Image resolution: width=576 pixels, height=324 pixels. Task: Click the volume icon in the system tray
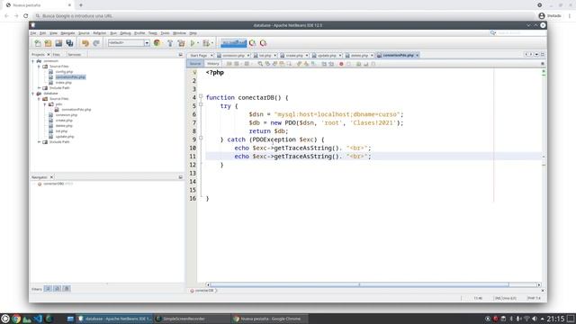click(535, 319)
